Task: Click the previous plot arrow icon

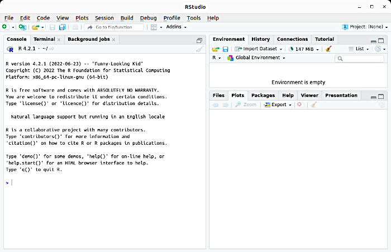Action: tap(216, 105)
